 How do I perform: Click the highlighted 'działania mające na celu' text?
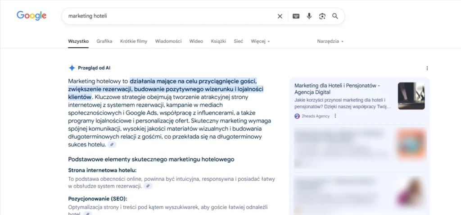[164, 81]
